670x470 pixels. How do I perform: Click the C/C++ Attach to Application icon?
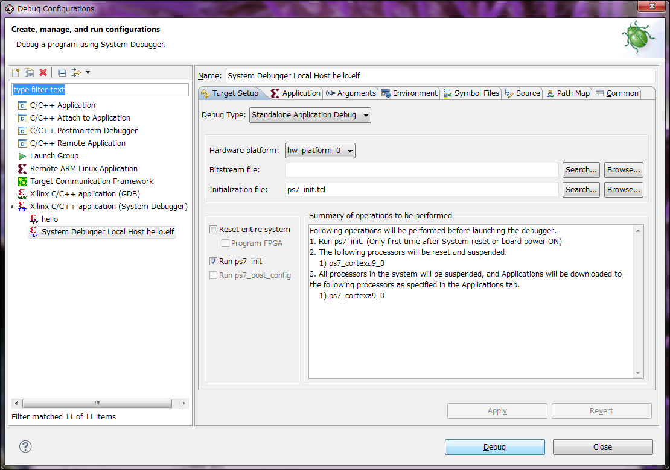pos(22,118)
